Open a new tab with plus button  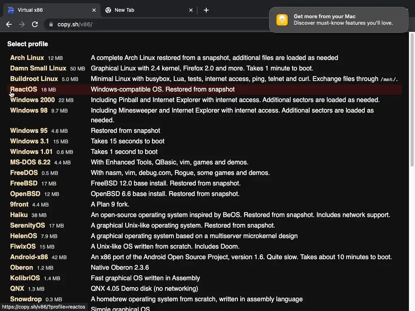pos(206,10)
